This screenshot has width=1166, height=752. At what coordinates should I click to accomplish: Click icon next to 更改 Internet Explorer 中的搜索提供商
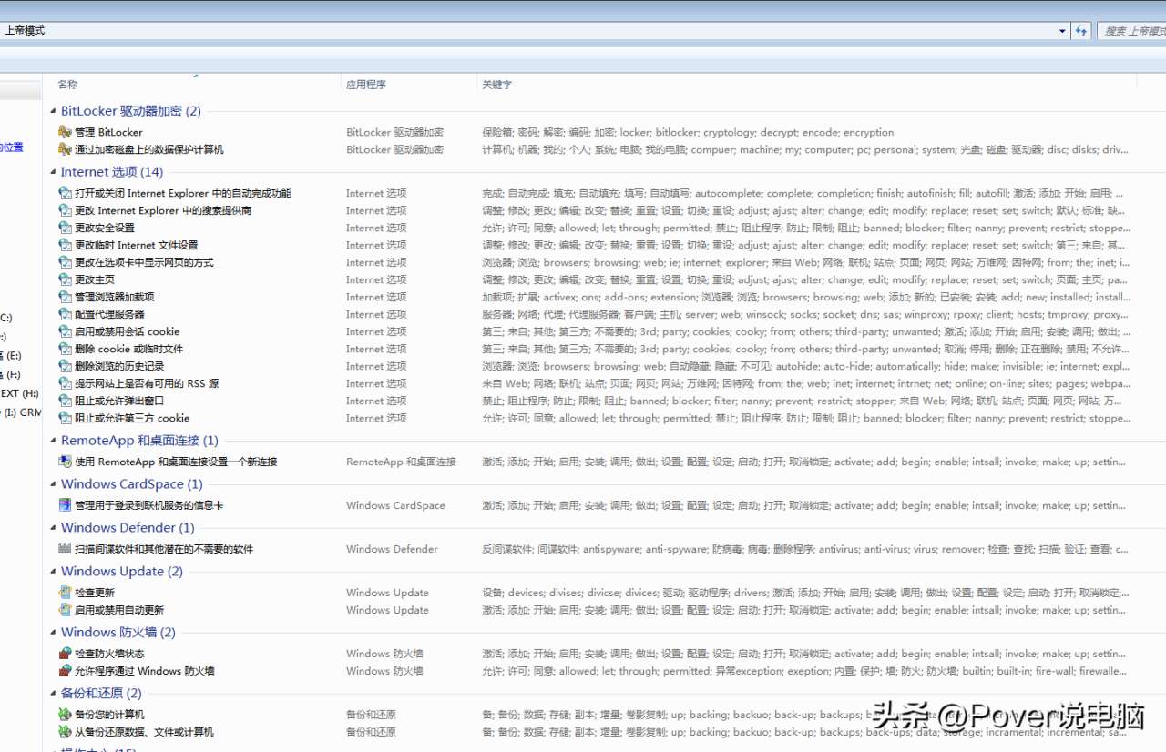(65, 210)
